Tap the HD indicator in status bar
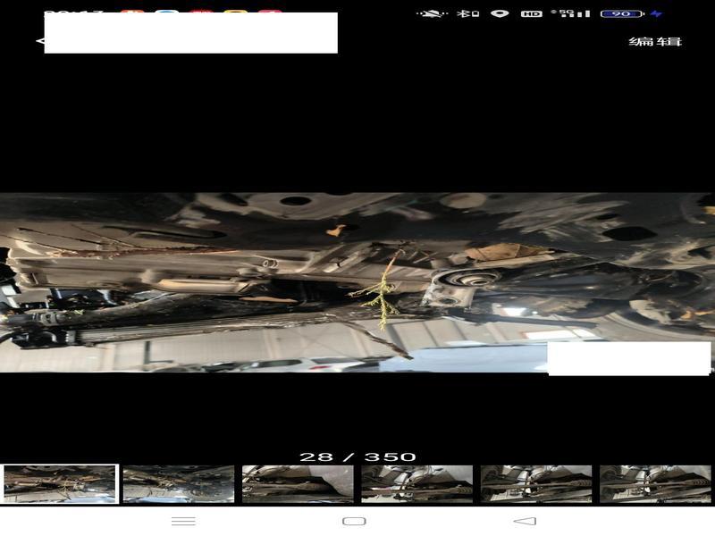 (532, 14)
